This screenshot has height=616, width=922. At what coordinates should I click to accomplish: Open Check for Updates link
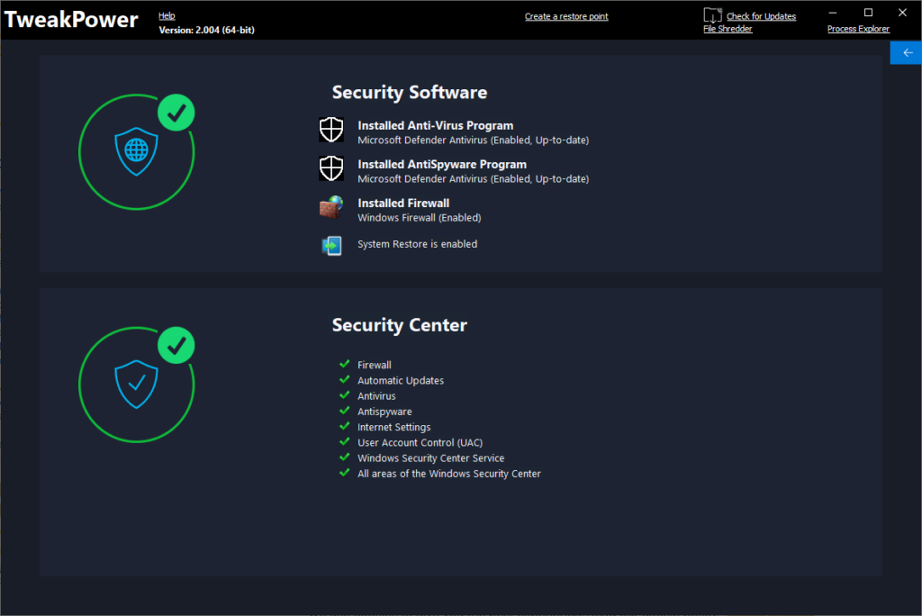761,16
